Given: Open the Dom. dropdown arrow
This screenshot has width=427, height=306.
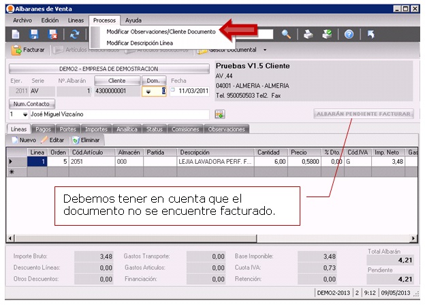Looking at the screenshot, I should [x=150, y=91].
